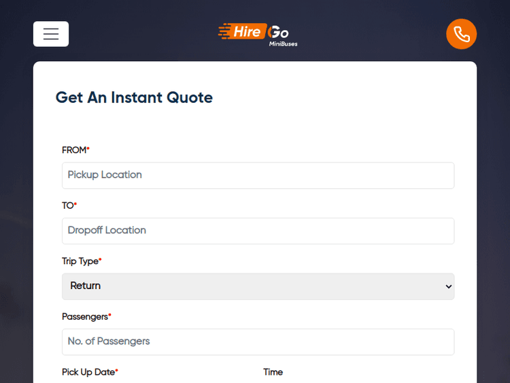
Task: Click the FROM field label
Action: click(x=74, y=150)
